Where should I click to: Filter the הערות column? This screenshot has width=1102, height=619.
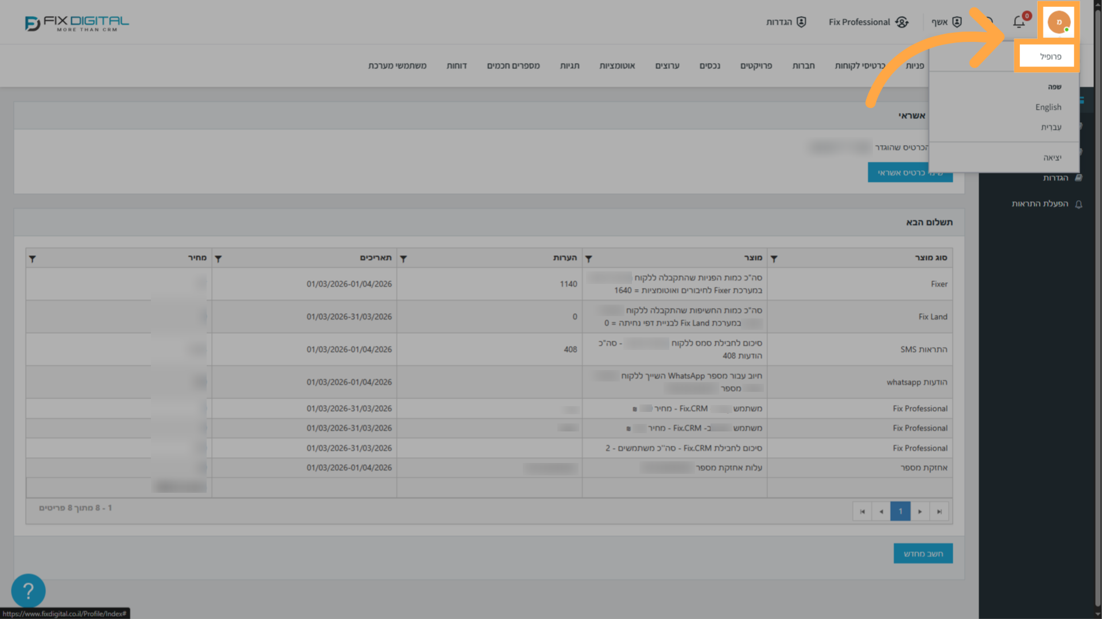click(x=403, y=259)
